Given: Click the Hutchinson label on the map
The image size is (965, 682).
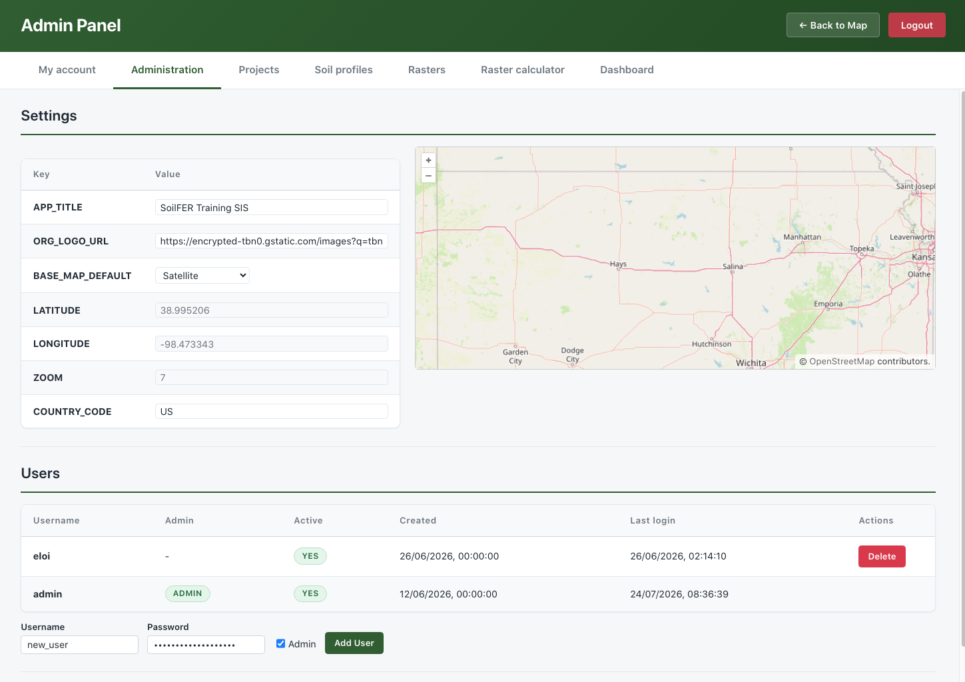Looking at the screenshot, I should tap(711, 344).
